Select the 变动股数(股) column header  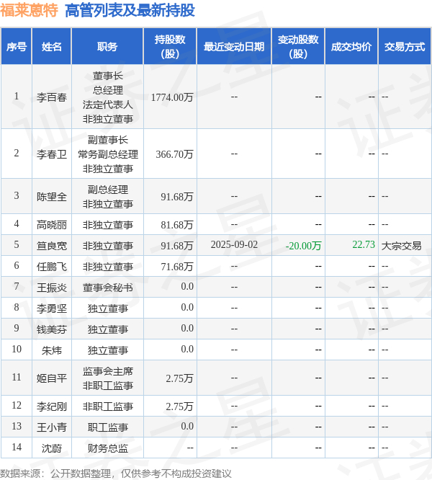(298, 47)
